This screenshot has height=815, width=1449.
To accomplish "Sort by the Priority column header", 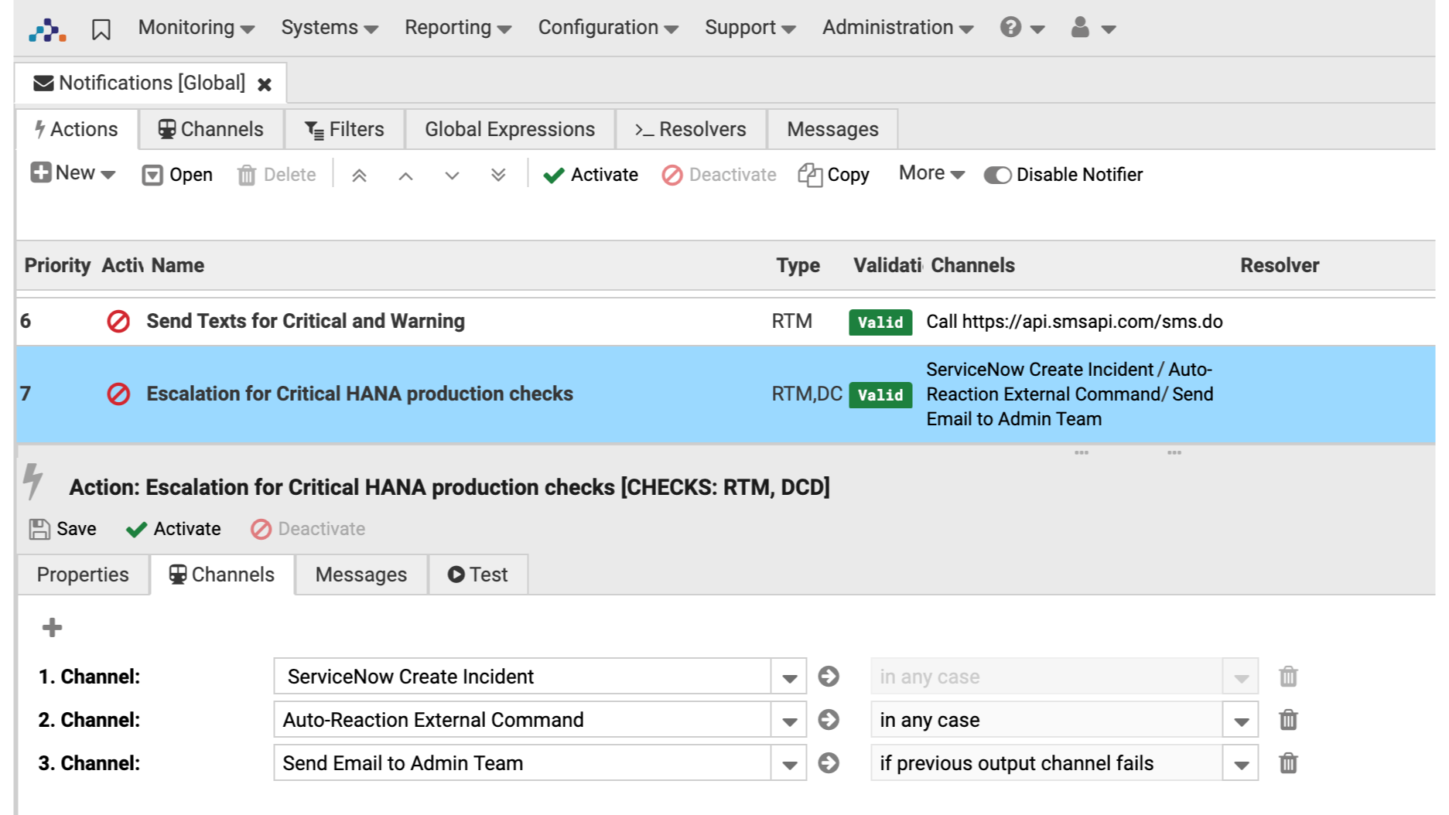I will point(57,265).
